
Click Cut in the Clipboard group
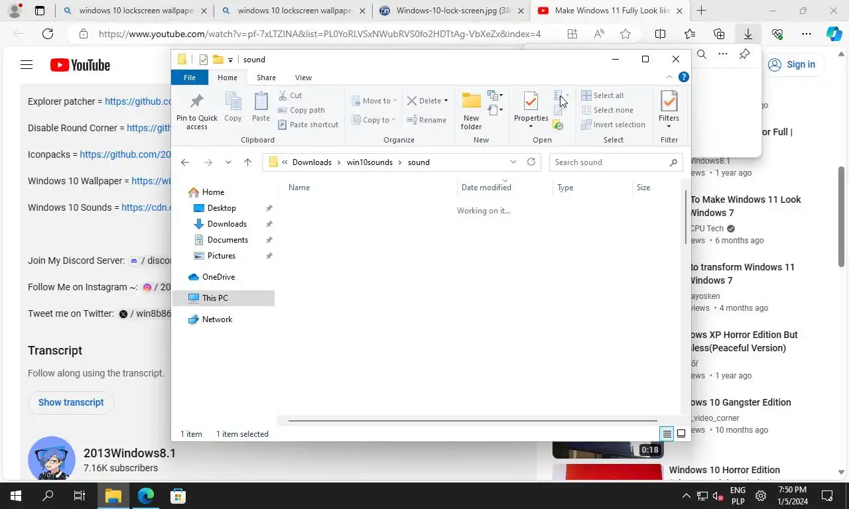tap(290, 95)
